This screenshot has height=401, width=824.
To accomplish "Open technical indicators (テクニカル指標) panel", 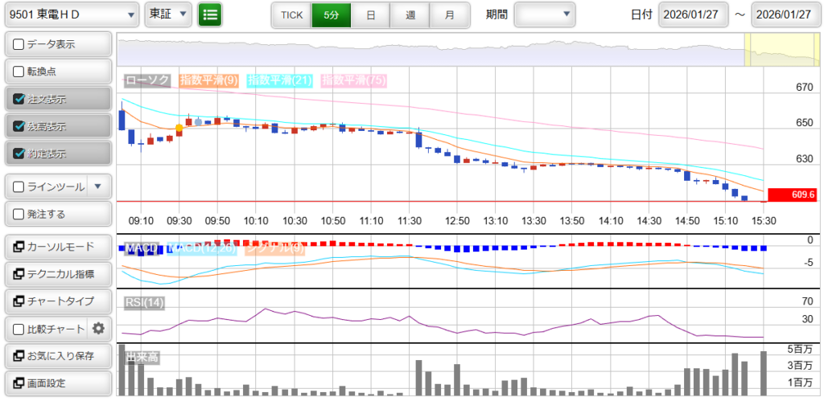I will (58, 274).
